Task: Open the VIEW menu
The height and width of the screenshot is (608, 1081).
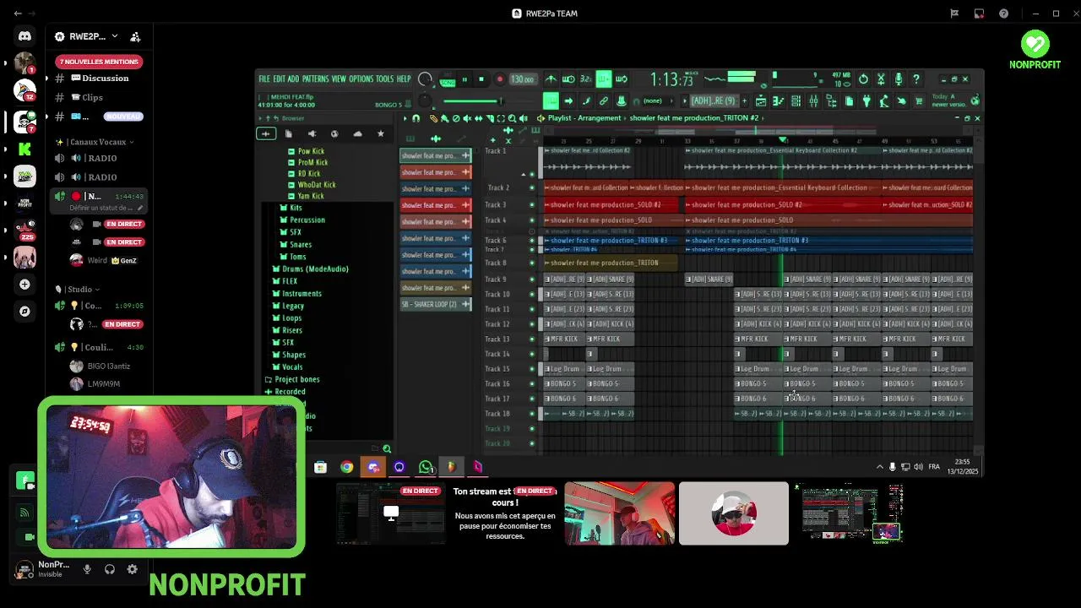Action: click(339, 79)
